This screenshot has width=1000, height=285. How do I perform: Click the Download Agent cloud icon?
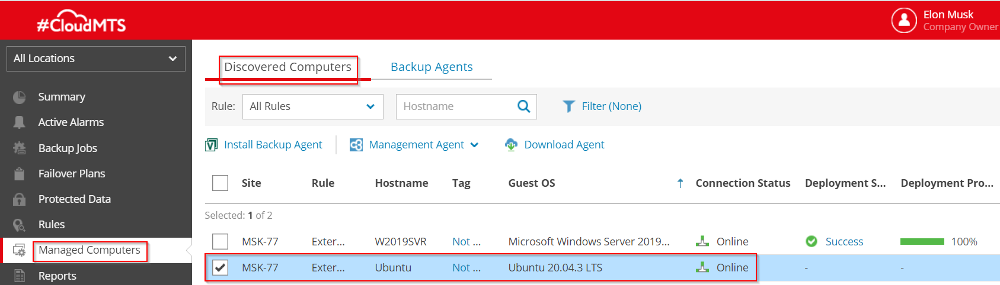tap(511, 145)
